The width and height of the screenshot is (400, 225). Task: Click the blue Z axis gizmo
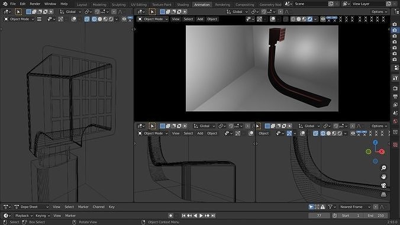pyautogui.click(x=375, y=143)
